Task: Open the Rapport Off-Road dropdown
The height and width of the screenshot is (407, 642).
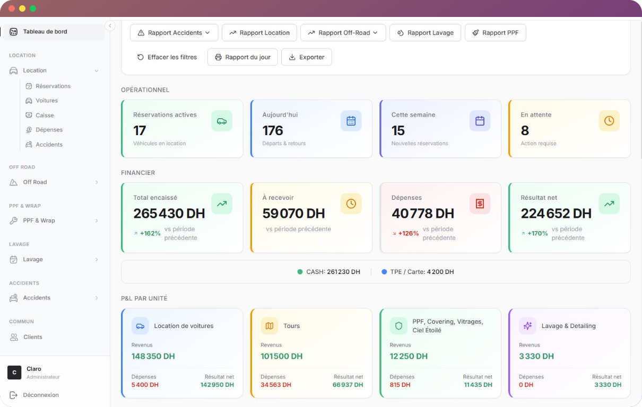Action: coord(343,33)
